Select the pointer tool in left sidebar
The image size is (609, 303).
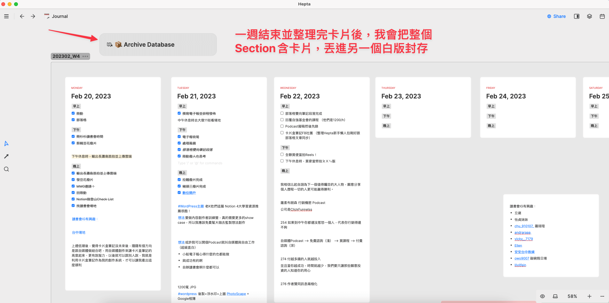pos(6,144)
